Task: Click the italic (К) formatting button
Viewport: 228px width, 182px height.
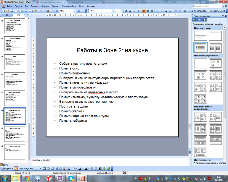Action: [x=130, y=11]
